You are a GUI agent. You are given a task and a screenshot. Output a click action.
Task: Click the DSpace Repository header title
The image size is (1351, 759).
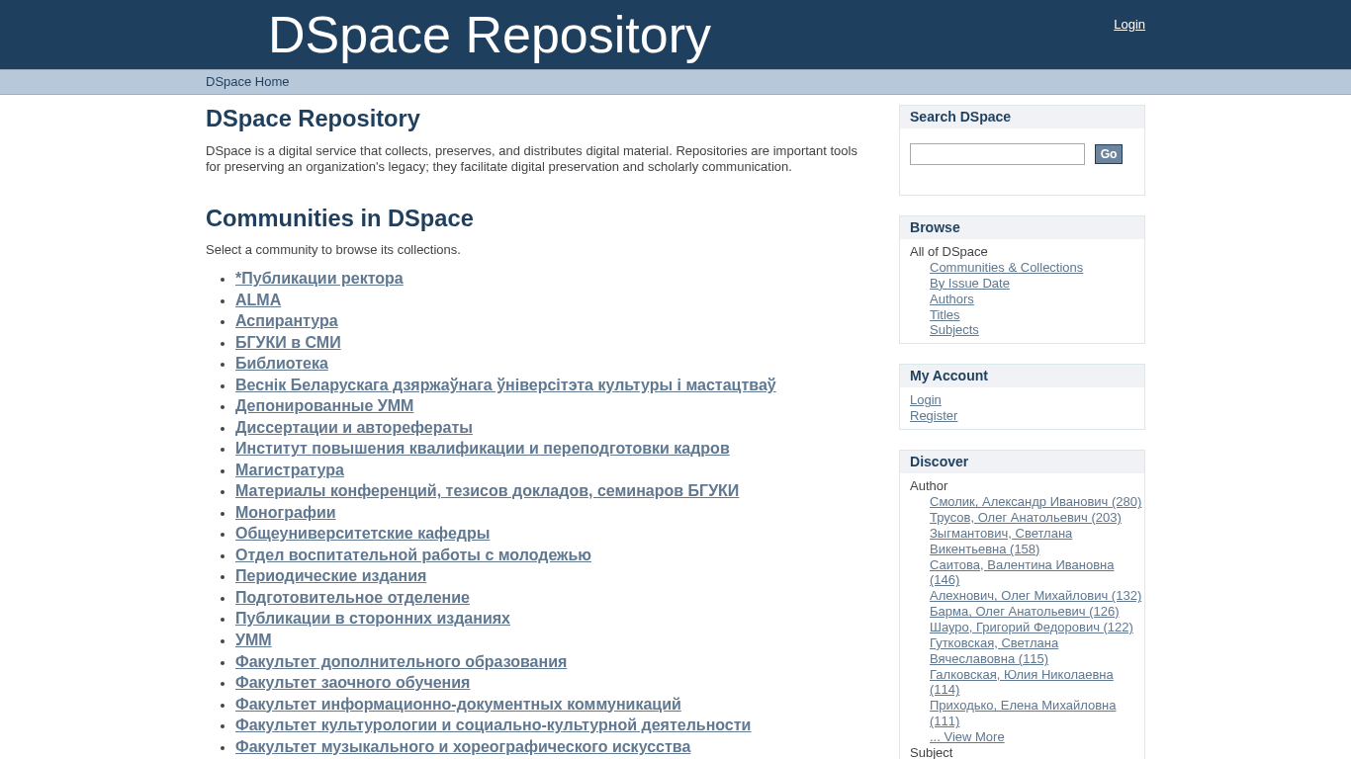click(490, 35)
